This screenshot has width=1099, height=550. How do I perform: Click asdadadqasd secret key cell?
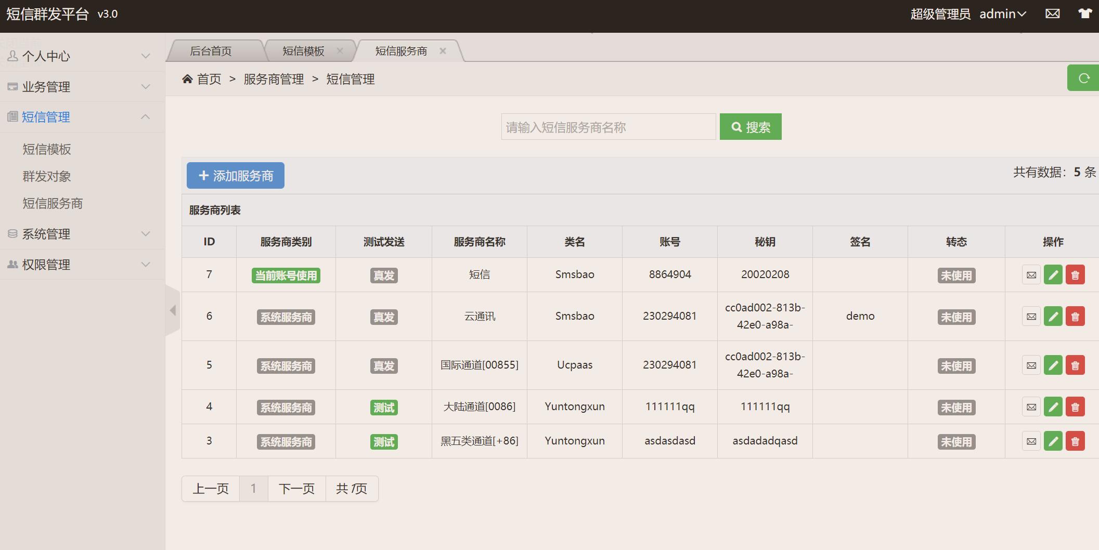pyautogui.click(x=765, y=441)
